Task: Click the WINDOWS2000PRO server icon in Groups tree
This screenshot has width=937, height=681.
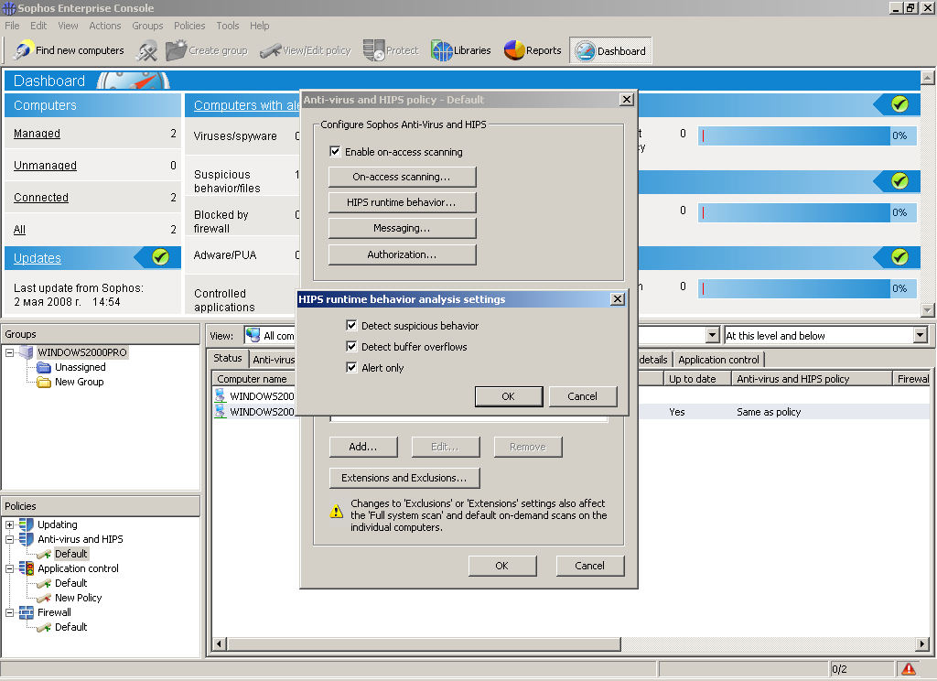Action: click(x=27, y=352)
